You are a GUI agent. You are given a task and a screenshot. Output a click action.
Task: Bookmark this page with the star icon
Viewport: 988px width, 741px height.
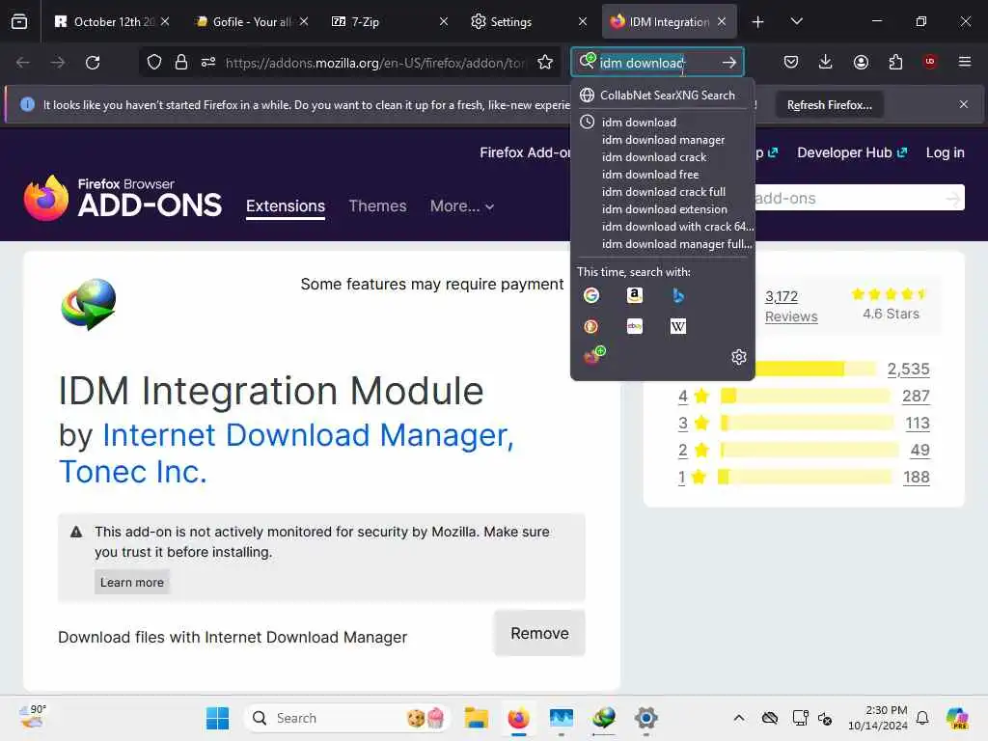click(x=545, y=63)
